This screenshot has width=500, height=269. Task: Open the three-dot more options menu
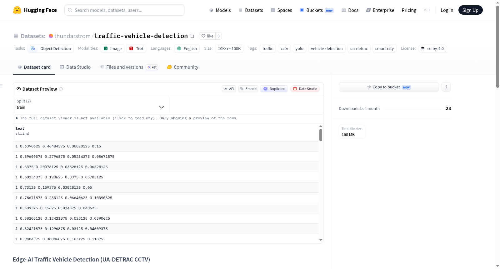click(446, 87)
